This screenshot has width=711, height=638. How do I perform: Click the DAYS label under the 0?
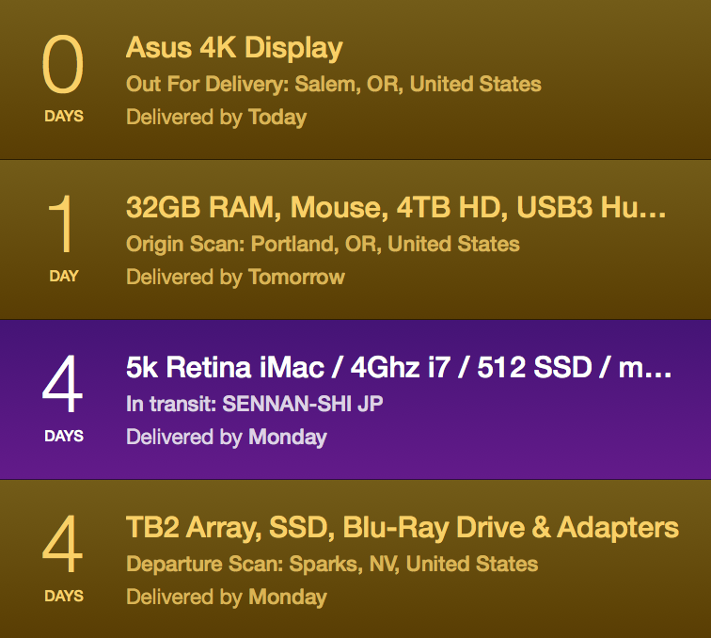(63, 117)
